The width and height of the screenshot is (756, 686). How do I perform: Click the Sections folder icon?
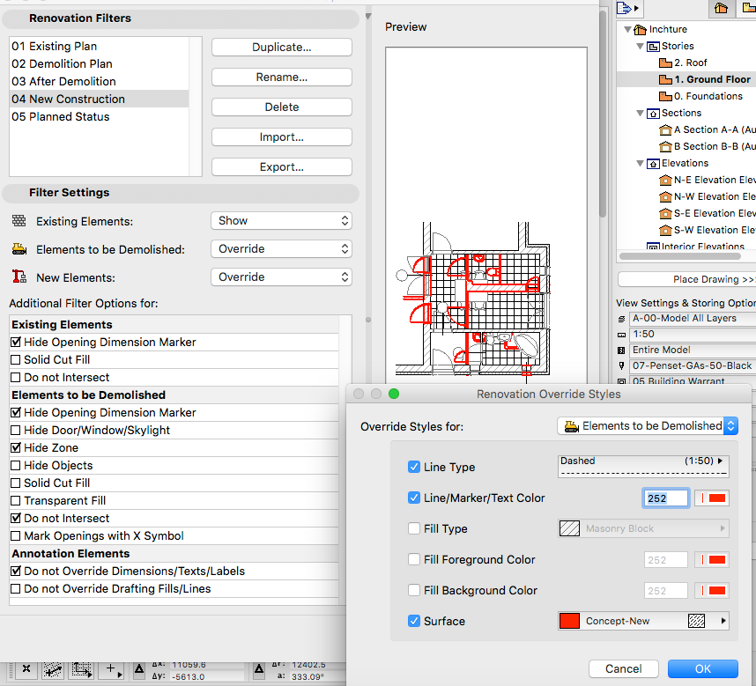pos(653,114)
